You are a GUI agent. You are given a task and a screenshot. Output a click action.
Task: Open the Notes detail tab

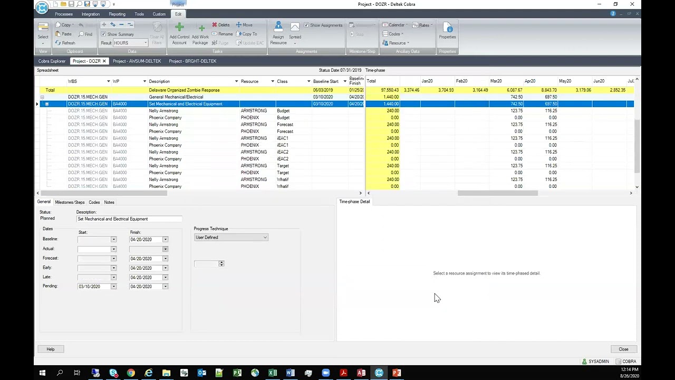(109, 202)
